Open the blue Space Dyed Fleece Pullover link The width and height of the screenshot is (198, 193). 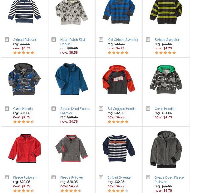tap(75, 111)
